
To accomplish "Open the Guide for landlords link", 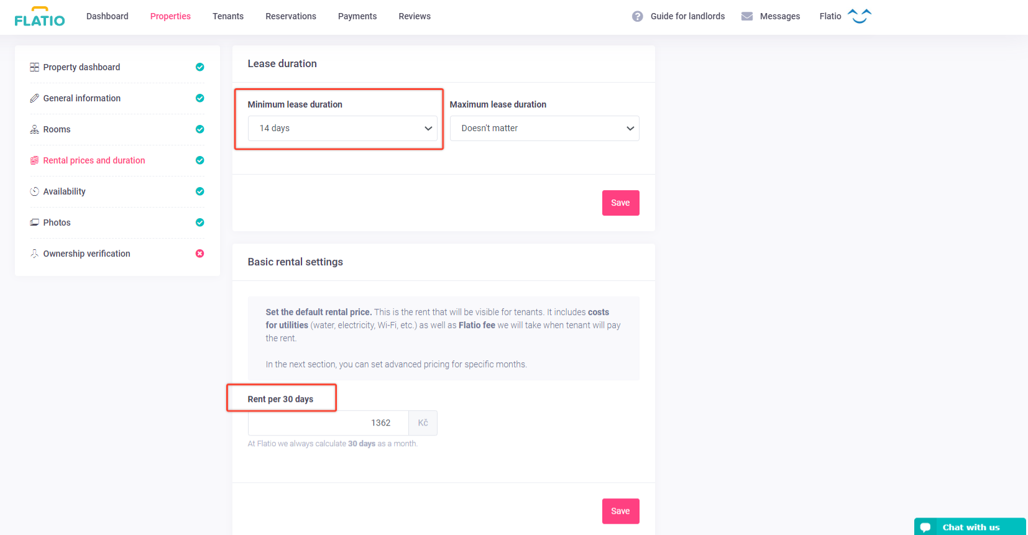I will tap(687, 16).
